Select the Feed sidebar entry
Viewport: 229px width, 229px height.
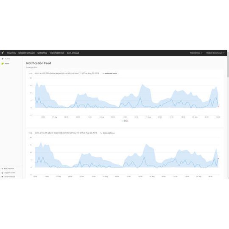pyautogui.click(x=7, y=64)
